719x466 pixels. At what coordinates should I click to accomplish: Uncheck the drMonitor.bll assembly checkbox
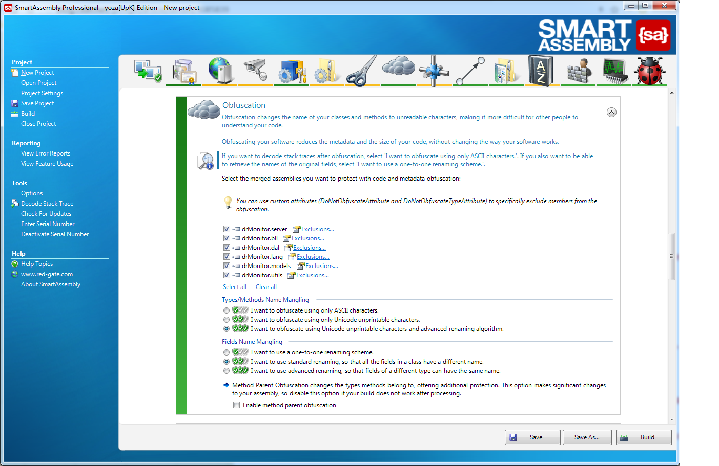(x=227, y=238)
